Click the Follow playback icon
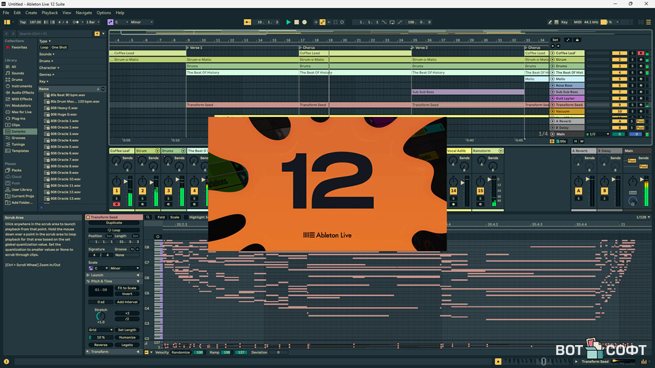655x368 pixels. (248, 22)
